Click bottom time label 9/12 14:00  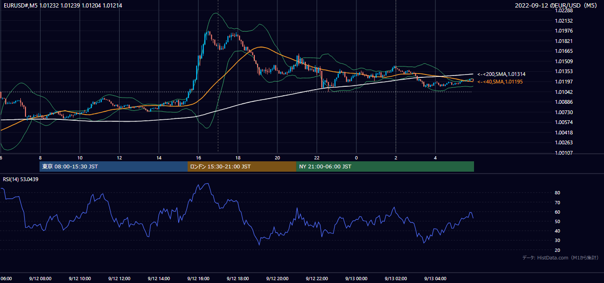158,279
